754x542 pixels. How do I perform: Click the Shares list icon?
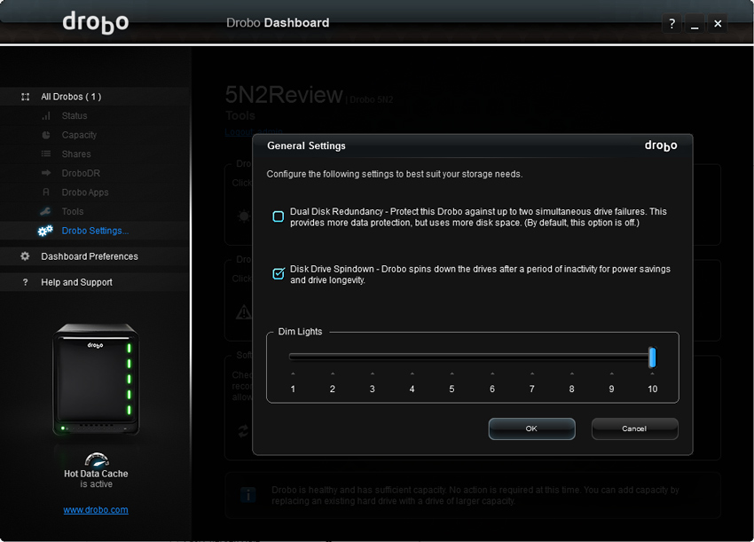pyautogui.click(x=46, y=153)
